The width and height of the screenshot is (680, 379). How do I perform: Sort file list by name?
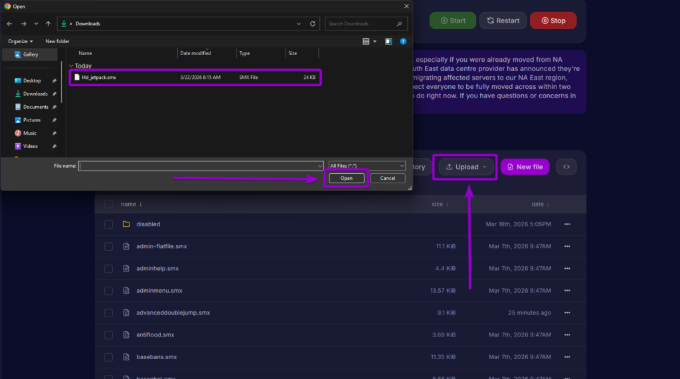(x=131, y=204)
